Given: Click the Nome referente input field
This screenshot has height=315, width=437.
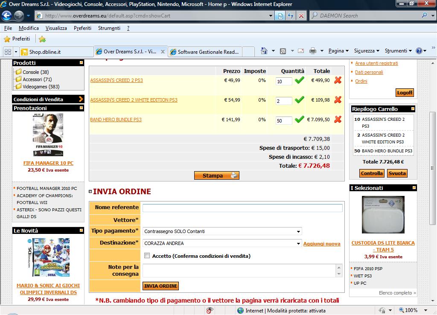Looking at the screenshot, I should point(242,208).
